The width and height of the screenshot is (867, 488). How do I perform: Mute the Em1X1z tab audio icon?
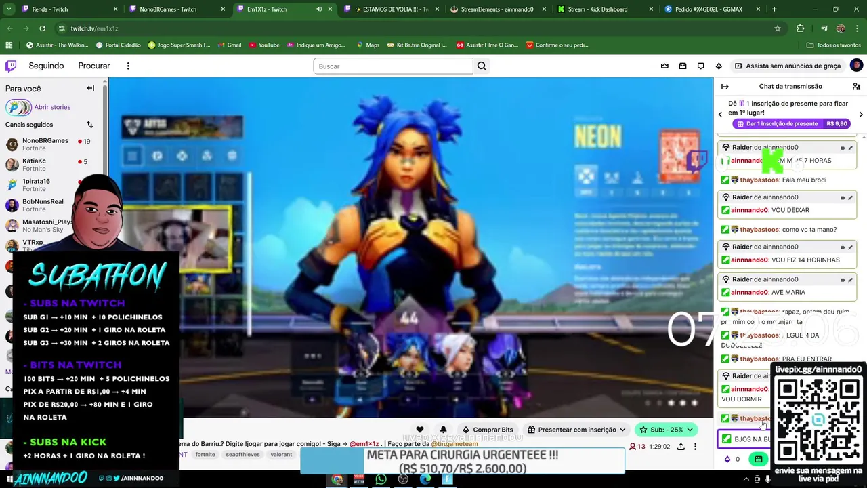click(319, 9)
